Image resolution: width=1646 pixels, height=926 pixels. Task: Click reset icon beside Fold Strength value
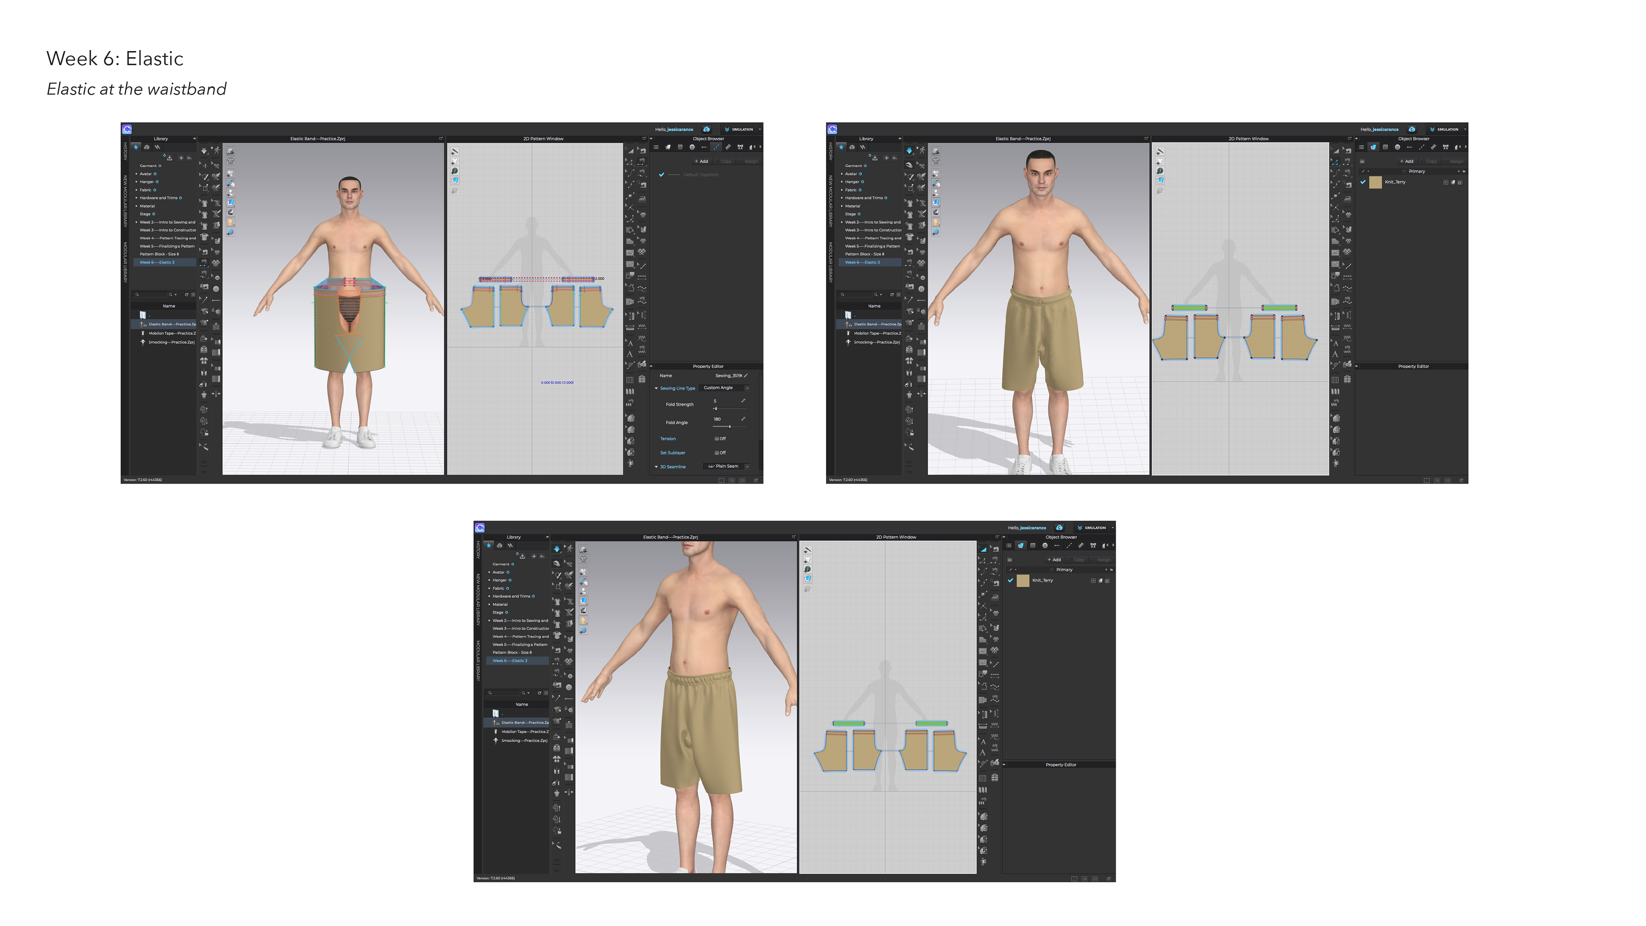coord(743,400)
